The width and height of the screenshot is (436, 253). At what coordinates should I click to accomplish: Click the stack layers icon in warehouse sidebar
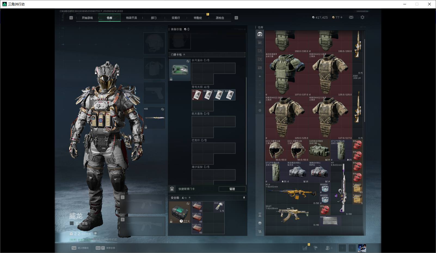[260, 223]
